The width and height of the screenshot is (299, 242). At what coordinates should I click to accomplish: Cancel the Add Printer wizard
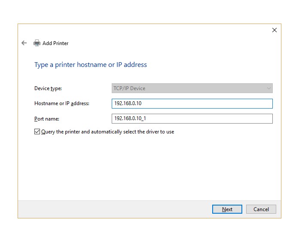261,209
